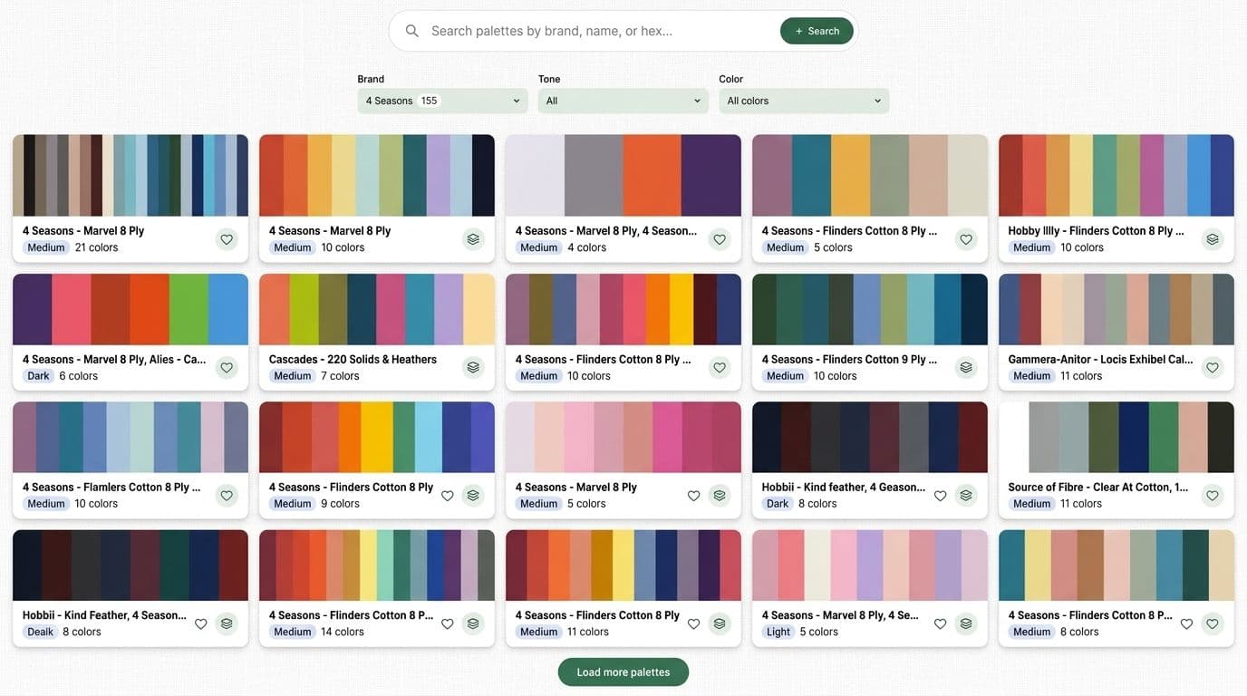The height and width of the screenshot is (696, 1247).
Task: Open the Tone filter dropdown
Action: [x=623, y=101]
